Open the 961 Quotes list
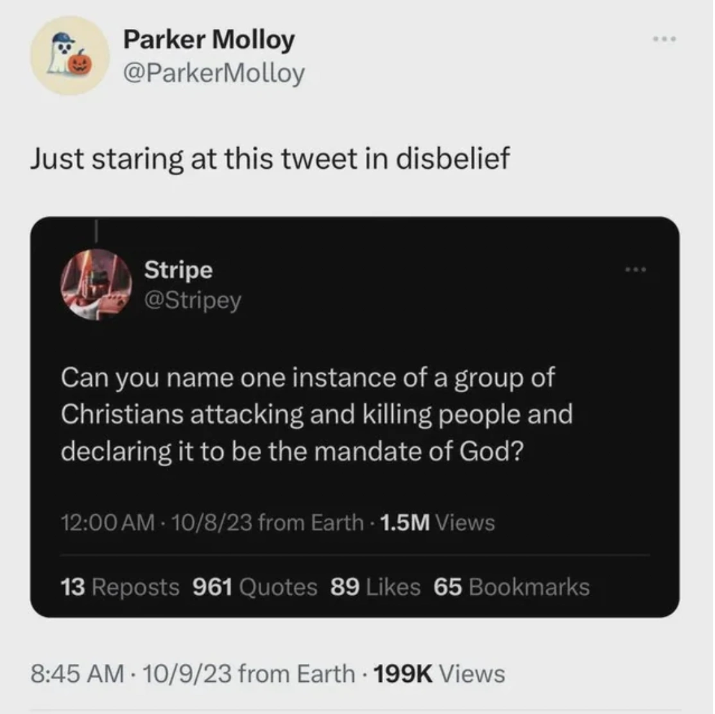This screenshot has width=715, height=714. point(255,587)
